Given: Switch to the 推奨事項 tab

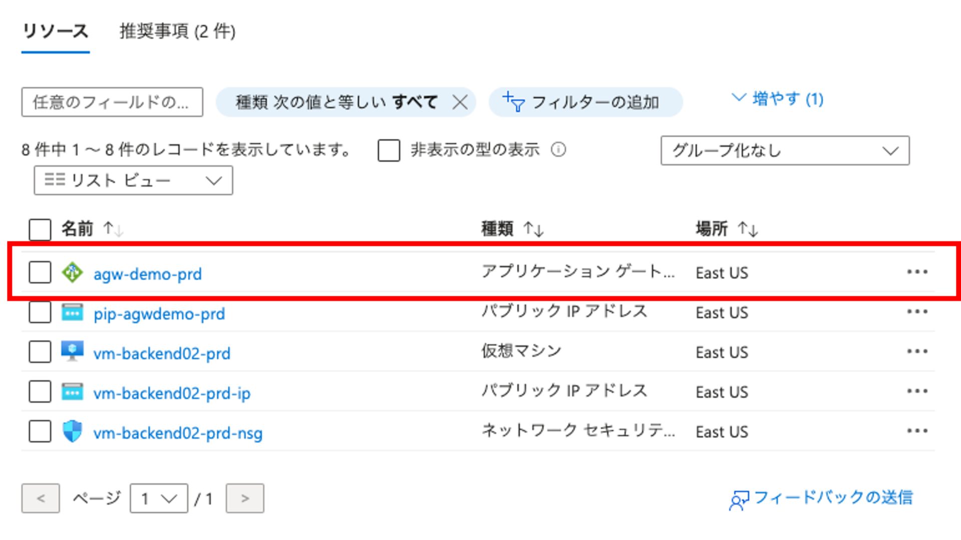Looking at the screenshot, I should [x=176, y=32].
